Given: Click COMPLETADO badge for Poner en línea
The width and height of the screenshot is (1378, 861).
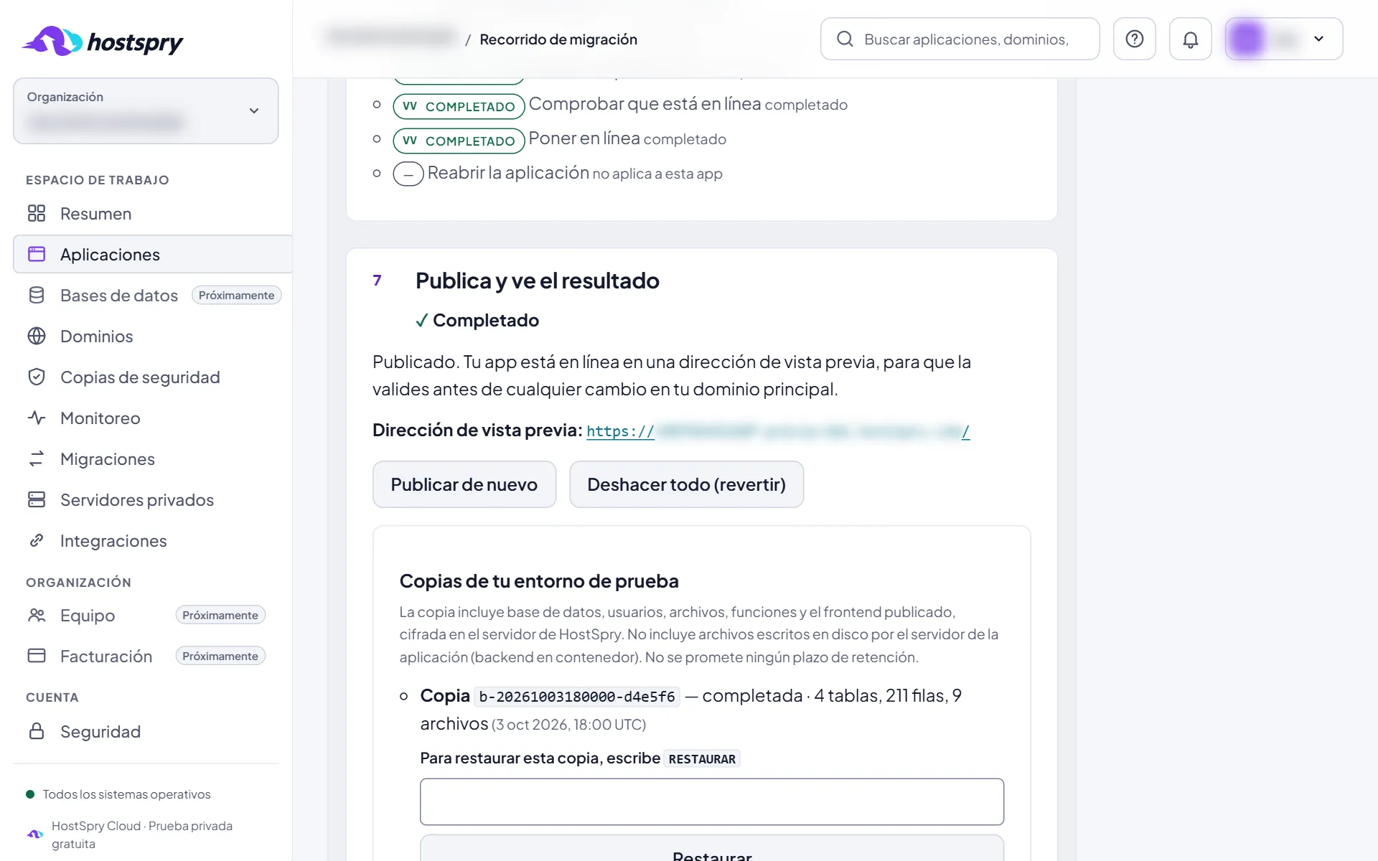Looking at the screenshot, I should pos(459,141).
